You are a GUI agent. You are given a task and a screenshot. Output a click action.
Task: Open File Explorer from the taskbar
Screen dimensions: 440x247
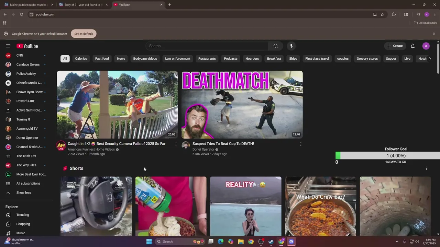pos(241,242)
